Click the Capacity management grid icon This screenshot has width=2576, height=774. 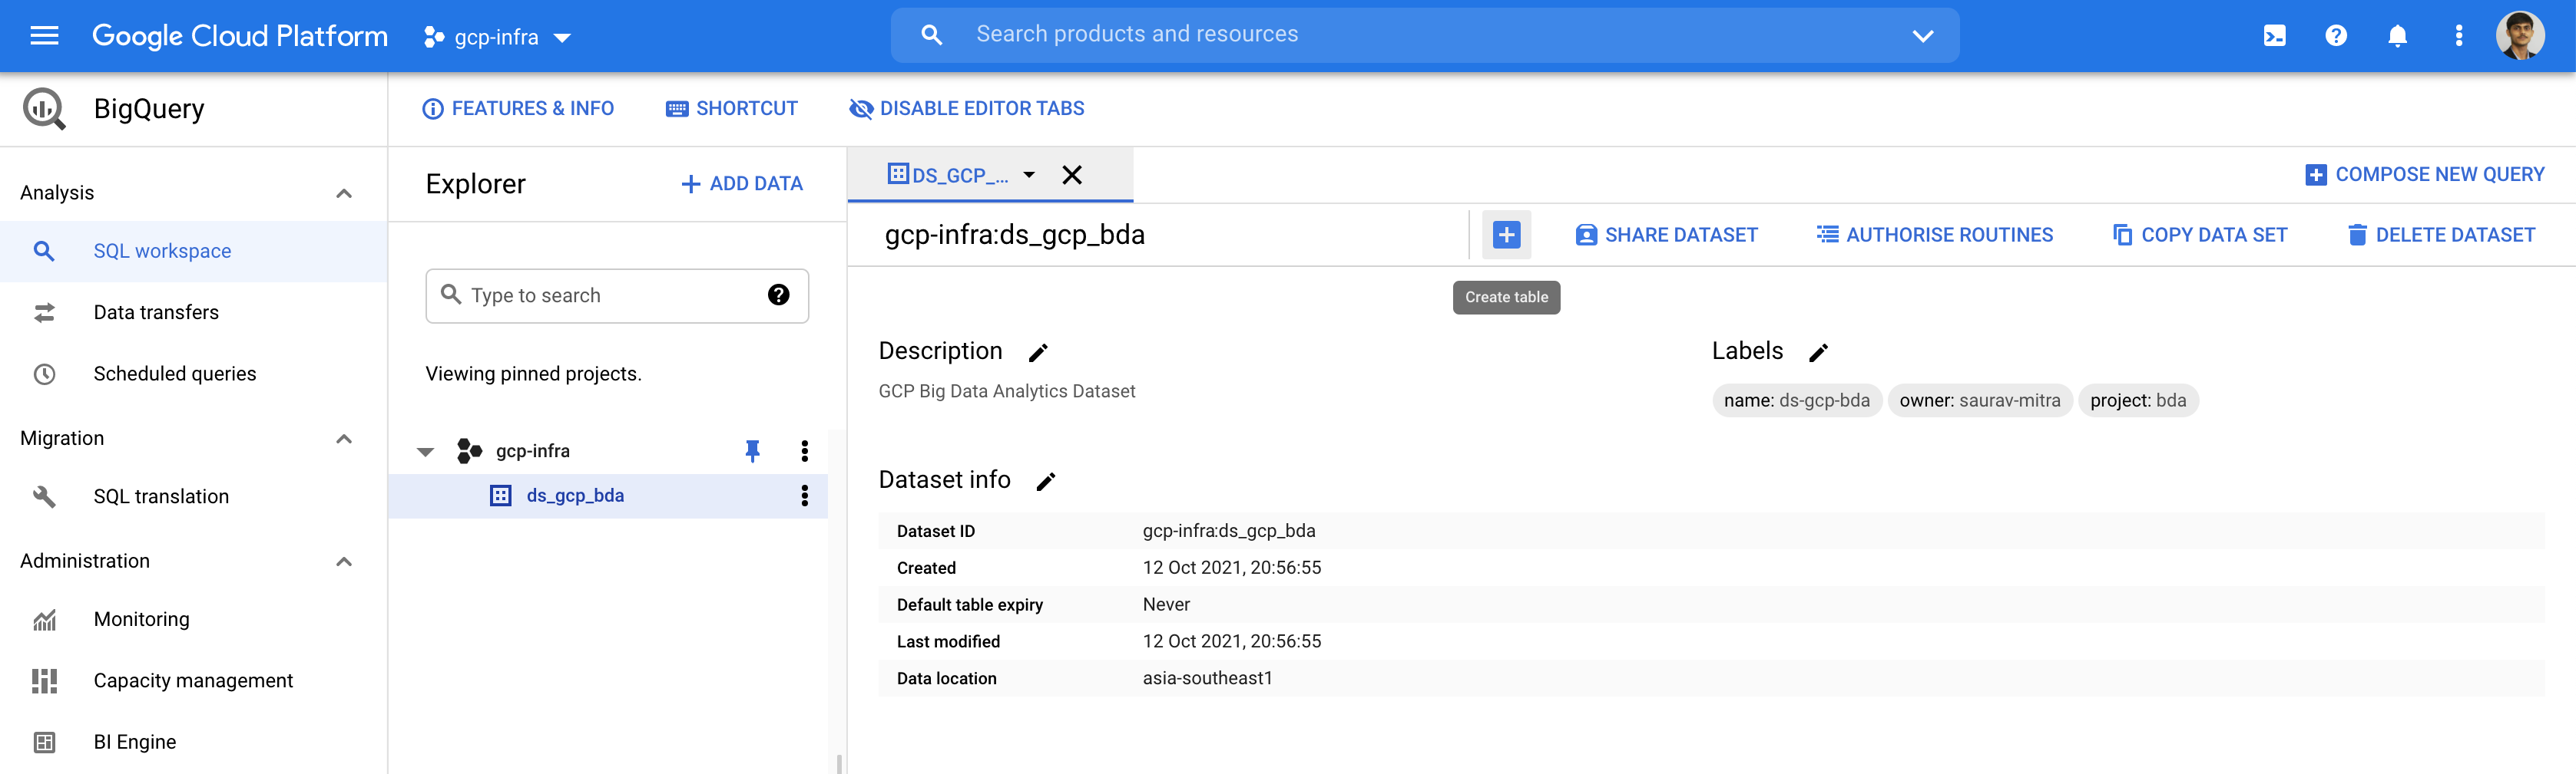(x=44, y=681)
